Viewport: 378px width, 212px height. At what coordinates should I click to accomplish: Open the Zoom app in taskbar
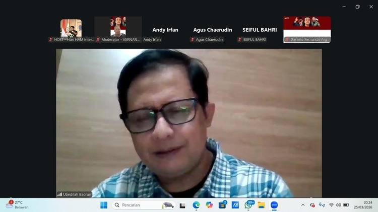click(x=274, y=205)
